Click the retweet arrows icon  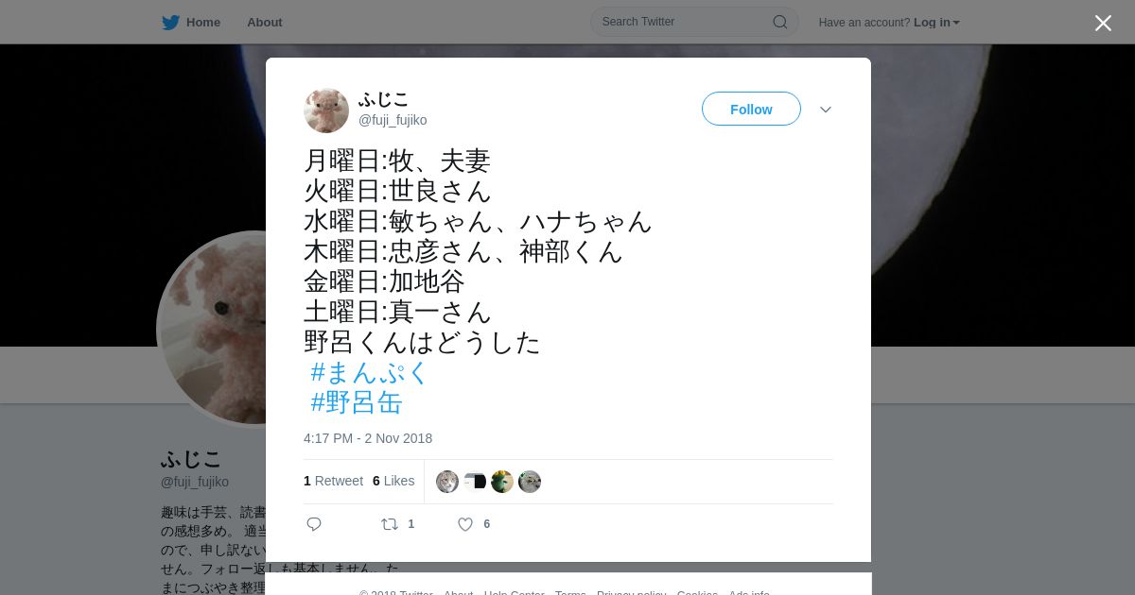[390, 524]
